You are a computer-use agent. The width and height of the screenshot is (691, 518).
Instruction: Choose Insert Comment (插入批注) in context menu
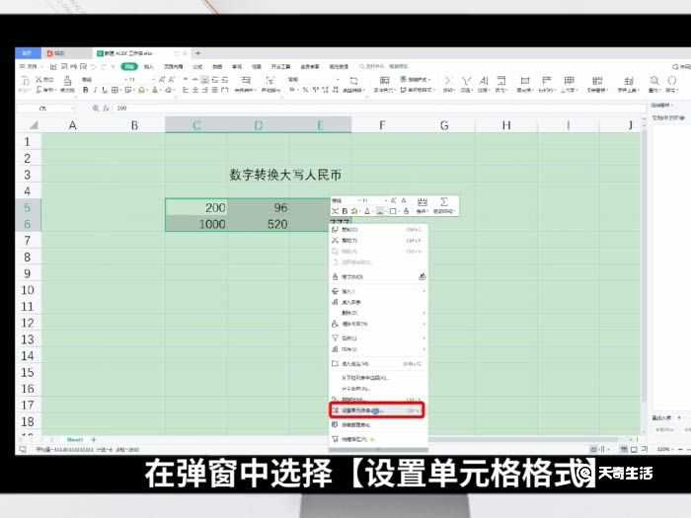pos(378,364)
